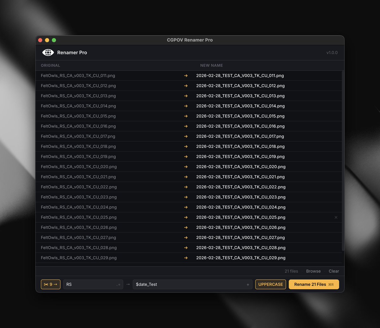Close the window with the red button

pyautogui.click(x=40, y=40)
